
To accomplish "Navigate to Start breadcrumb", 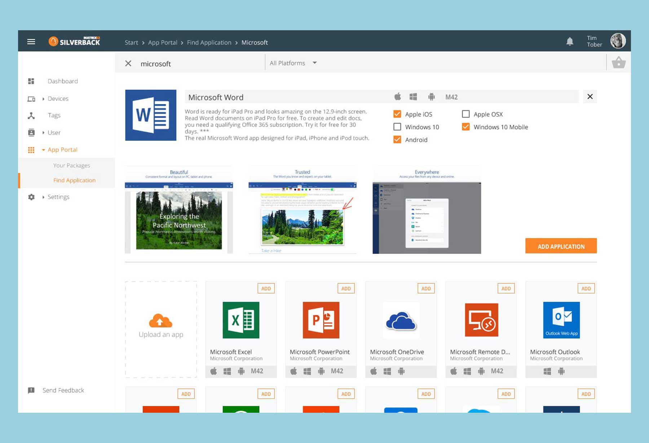I will (131, 42).
